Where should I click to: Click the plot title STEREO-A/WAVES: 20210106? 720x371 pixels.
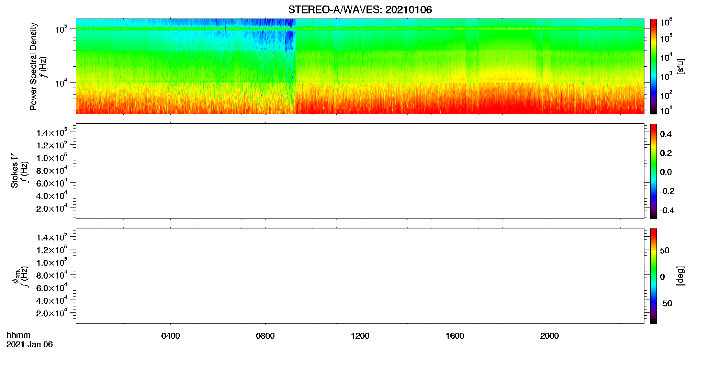(x=360, y=10)
